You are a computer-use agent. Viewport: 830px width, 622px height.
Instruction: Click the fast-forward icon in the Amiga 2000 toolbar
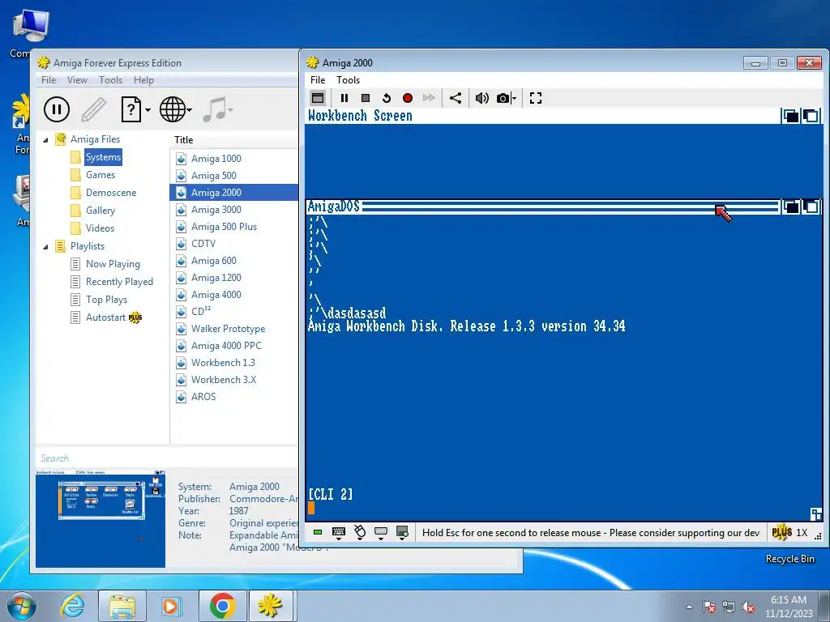pos(429,98)
